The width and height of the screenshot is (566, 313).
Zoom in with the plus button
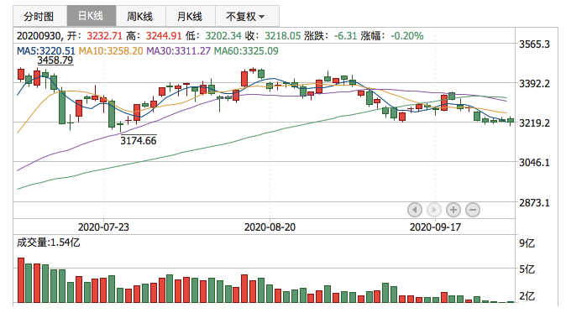point(453,210)
